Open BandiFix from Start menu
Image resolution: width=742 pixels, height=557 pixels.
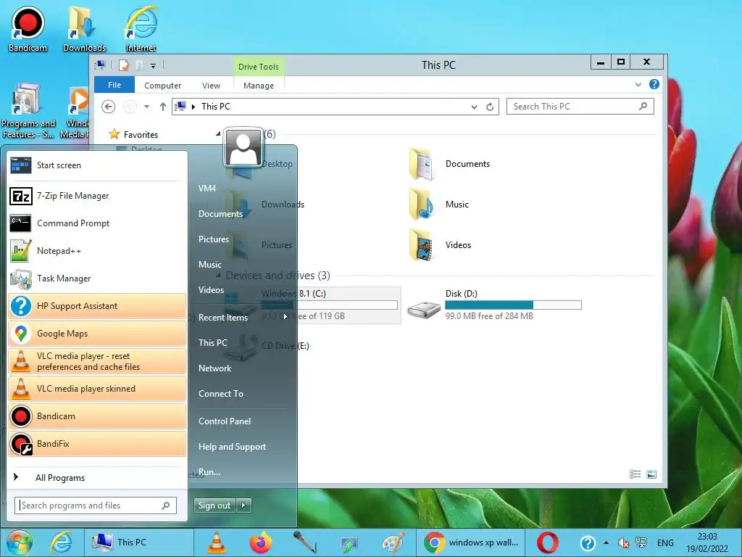pos(97,444)
